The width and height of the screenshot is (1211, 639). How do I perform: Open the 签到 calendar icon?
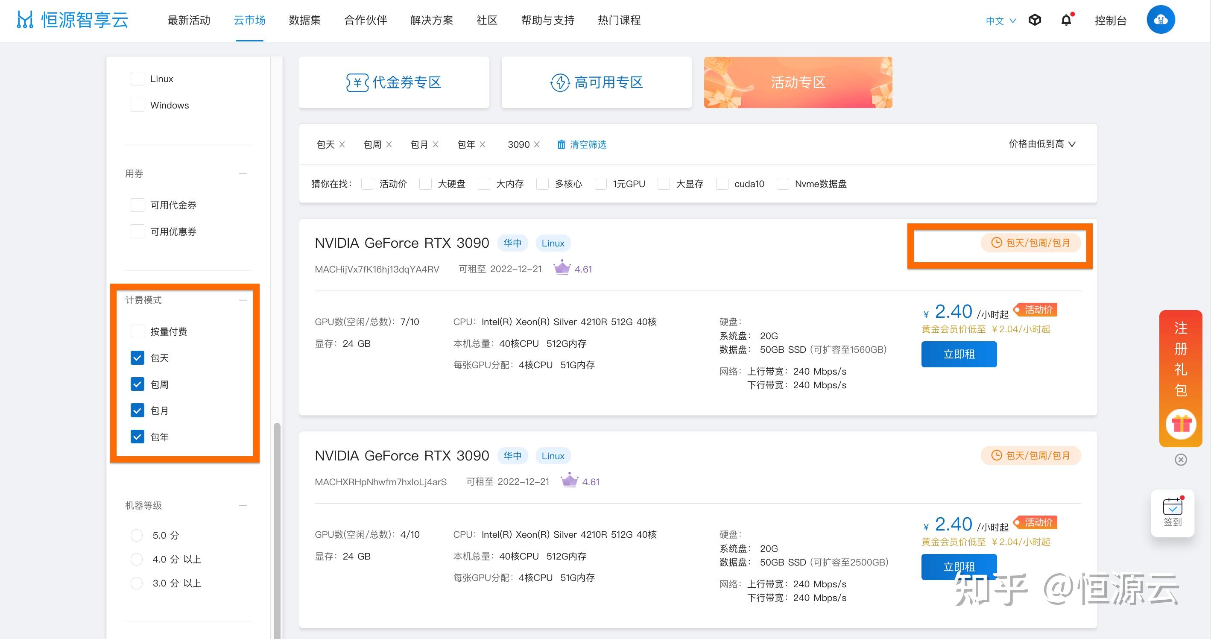click(1173, 507)
